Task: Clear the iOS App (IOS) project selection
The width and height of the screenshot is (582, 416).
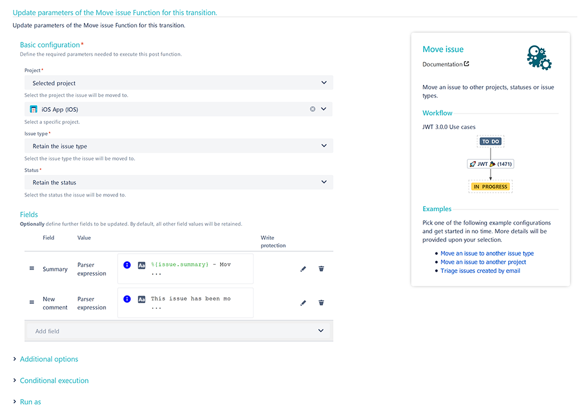Action: tap(313, 109)
